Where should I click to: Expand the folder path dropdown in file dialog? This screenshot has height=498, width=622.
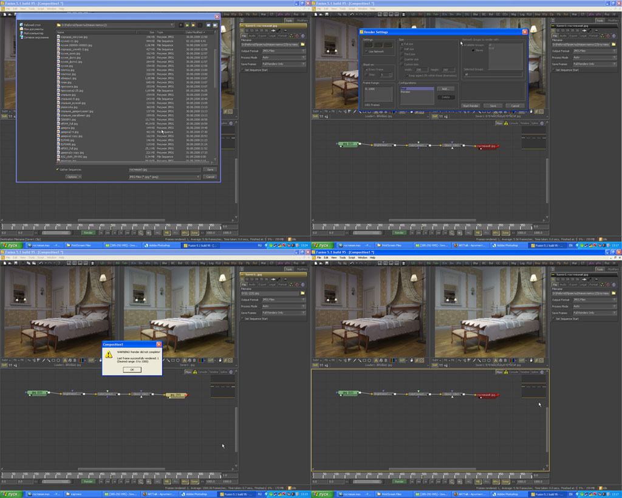coord(172,25)
